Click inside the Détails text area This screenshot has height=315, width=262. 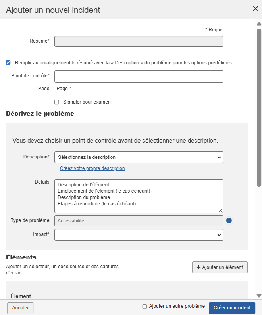pos(139,196)
